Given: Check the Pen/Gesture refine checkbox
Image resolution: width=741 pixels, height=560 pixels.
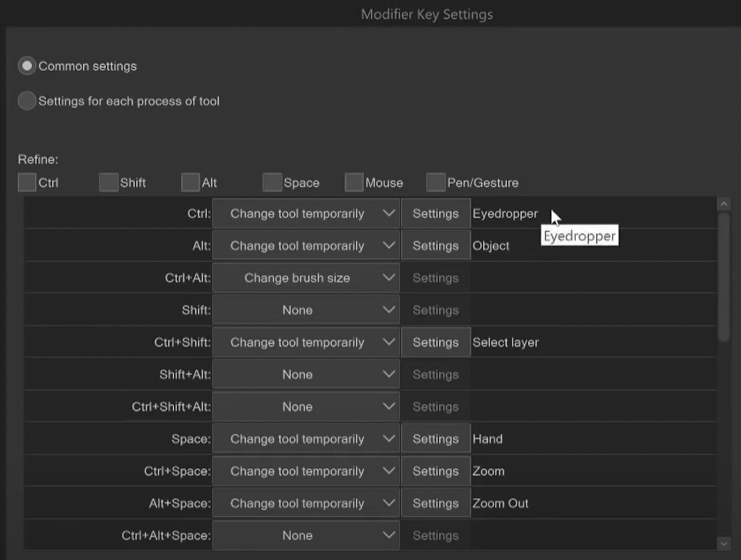Looking at the screenshot, I should click(435, 183).
